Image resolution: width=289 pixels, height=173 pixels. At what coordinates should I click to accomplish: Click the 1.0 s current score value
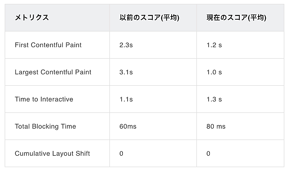pyautogui.click(x=214, y=72)
